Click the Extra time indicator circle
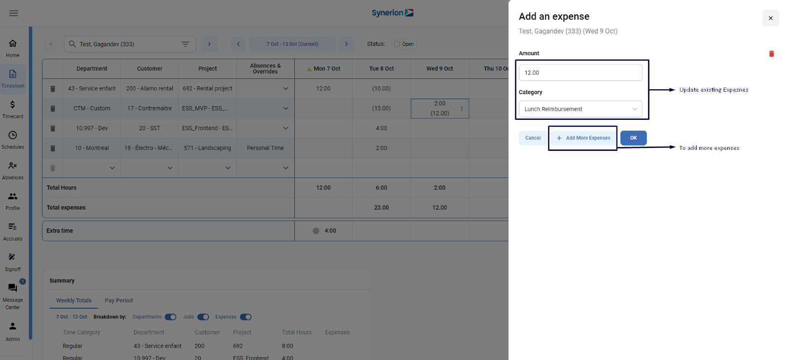 pos(316,231)
